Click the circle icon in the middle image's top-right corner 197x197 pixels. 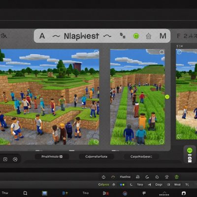pyautogui.click(x=162, y=52)
